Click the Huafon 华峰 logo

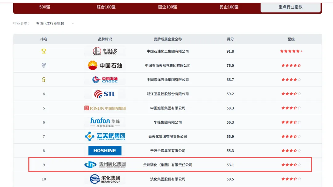[105, 122]
